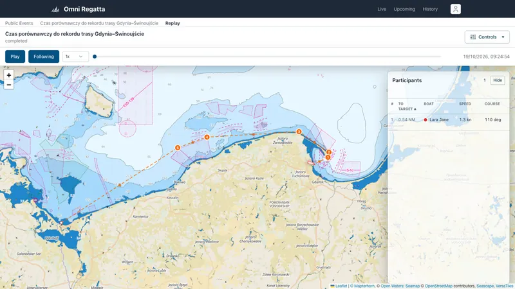Click the 110 deg course value
Screen dimensions: 515x289
(492, 119)
